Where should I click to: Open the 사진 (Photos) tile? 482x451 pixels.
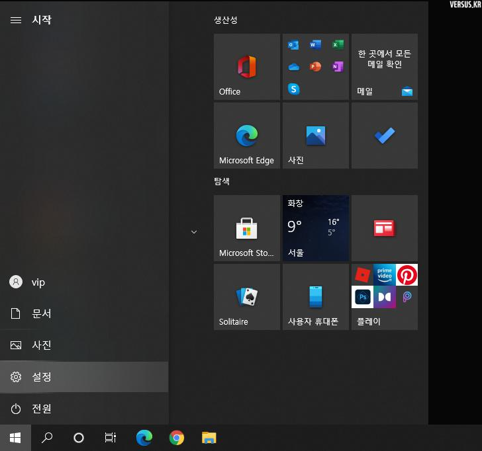316,136
